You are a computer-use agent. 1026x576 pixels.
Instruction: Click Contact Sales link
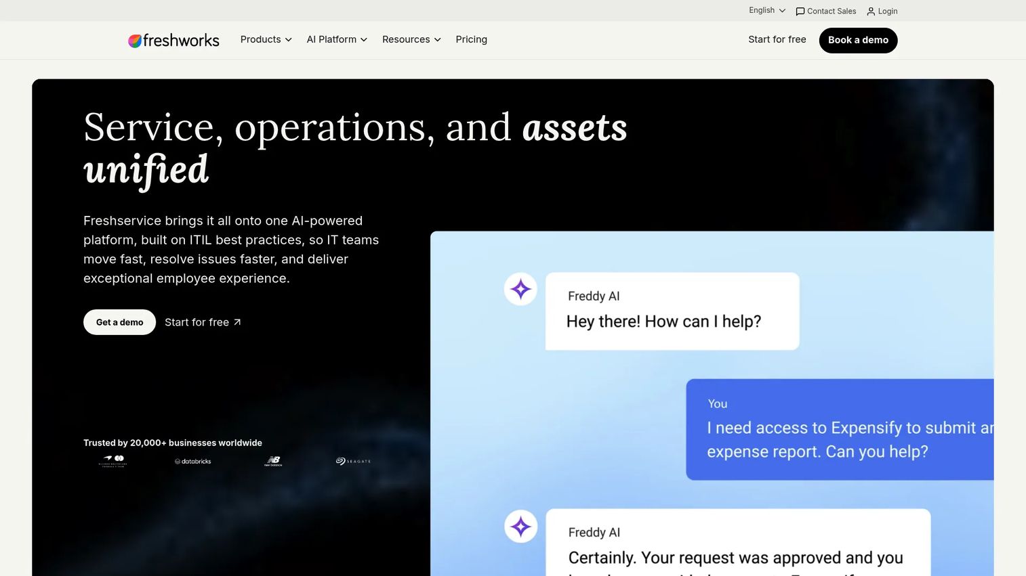(826, 12)
